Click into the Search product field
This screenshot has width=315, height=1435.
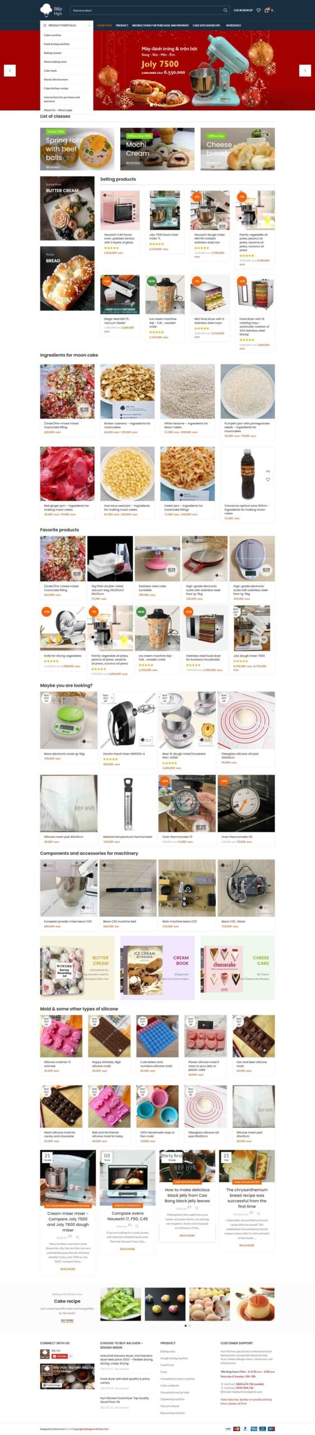[x=147, y=10]
